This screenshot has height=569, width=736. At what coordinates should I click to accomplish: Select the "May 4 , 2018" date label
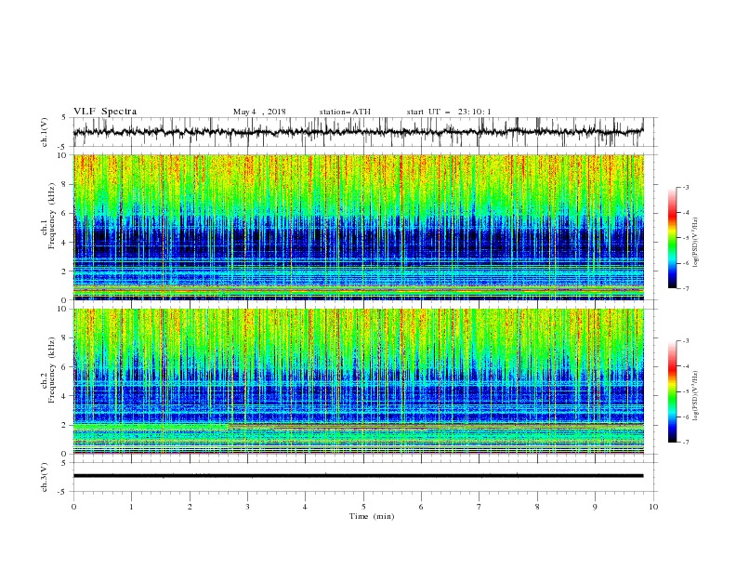(259, 112)
